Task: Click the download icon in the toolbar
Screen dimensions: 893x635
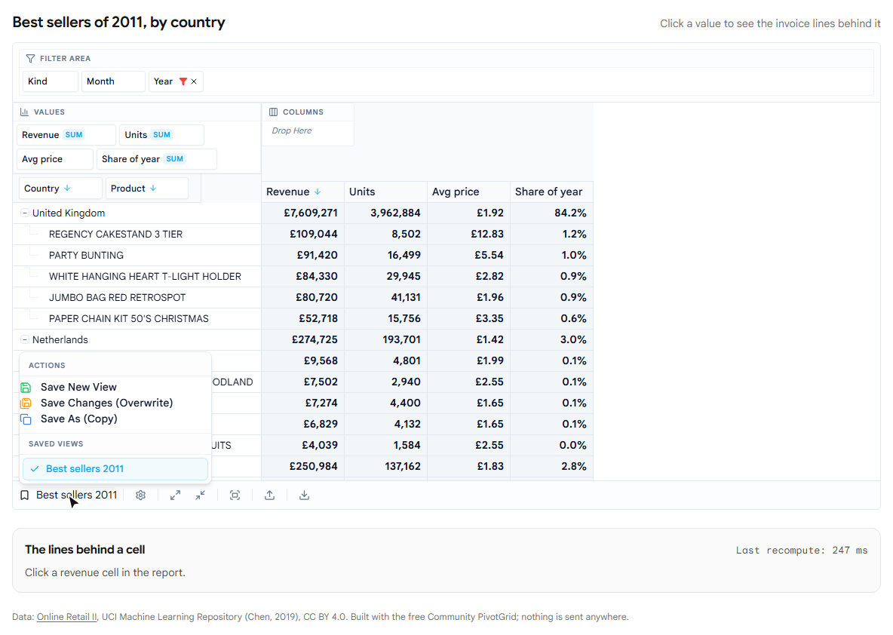Action: pyautogui.click(x=305, y=495)
